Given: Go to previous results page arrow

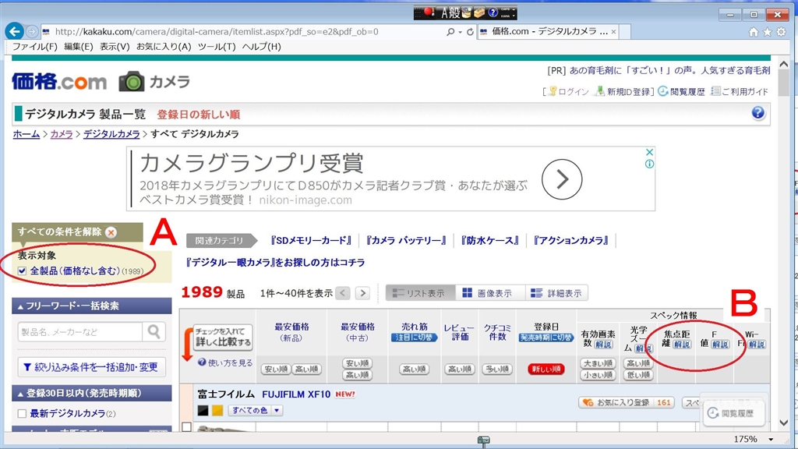Looking at the screenshot, I should (343, 293).
